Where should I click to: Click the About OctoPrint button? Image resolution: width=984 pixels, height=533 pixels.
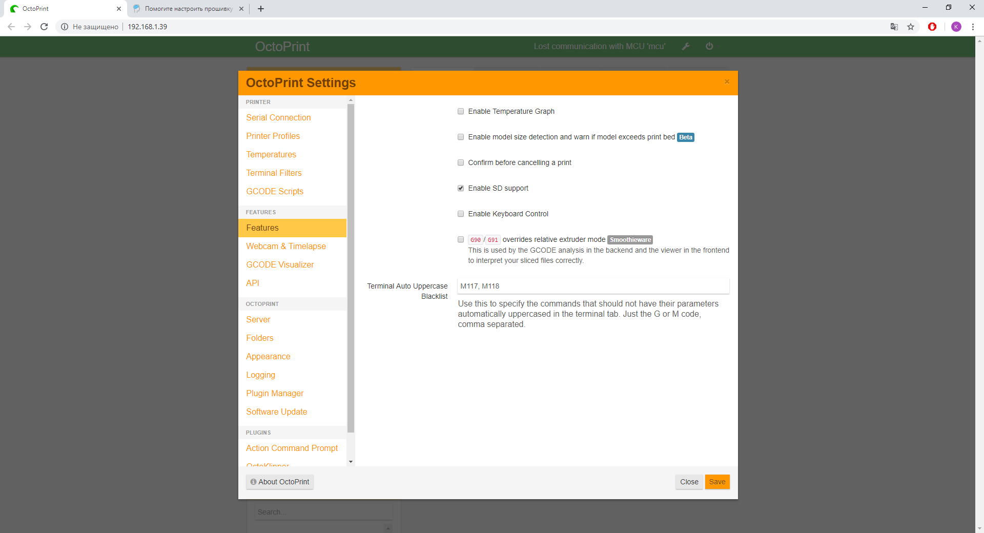(x=280, y=482)
